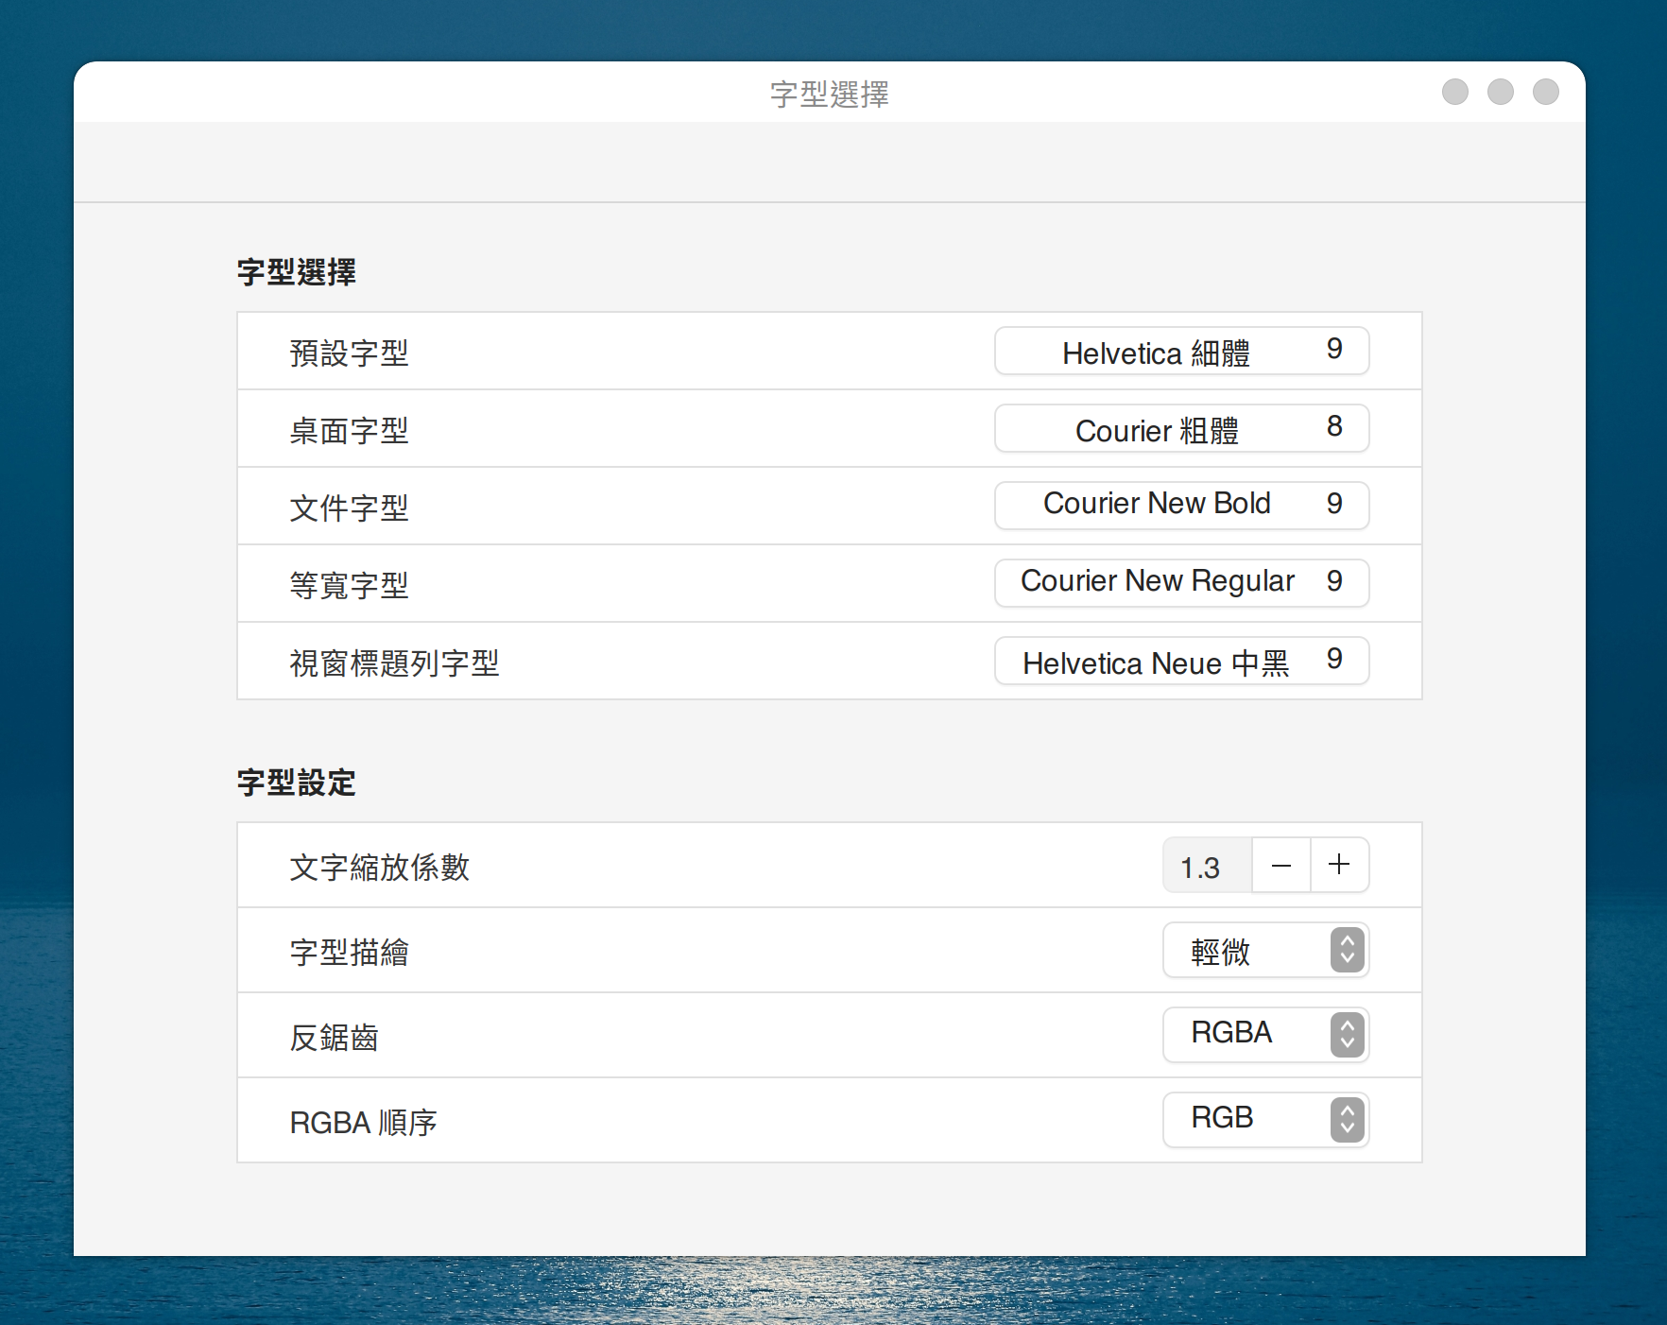
Task: Click the 視窗標題列字型 row label
Action: 394,662
